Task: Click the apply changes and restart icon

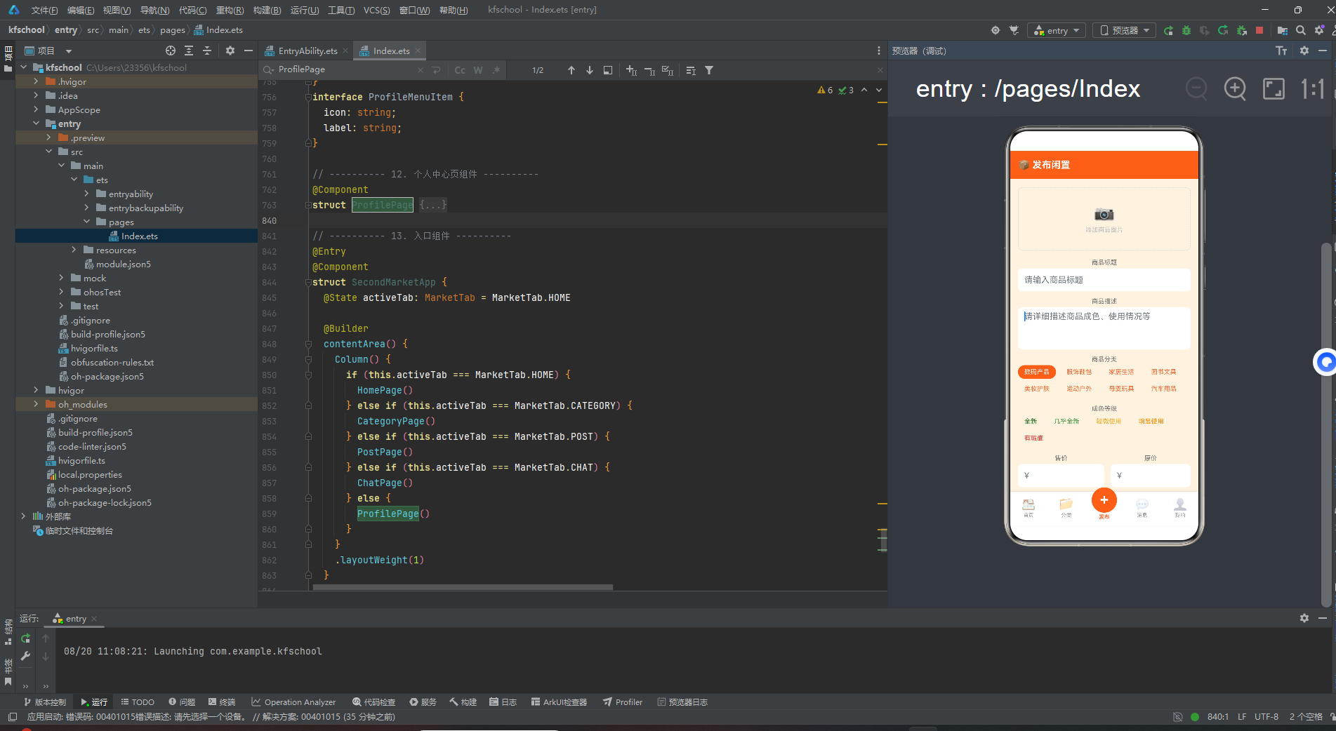Action: (1223, 30)
